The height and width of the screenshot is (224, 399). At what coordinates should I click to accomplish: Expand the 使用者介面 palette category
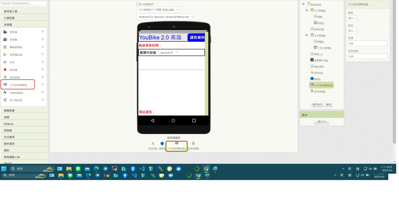24,11
